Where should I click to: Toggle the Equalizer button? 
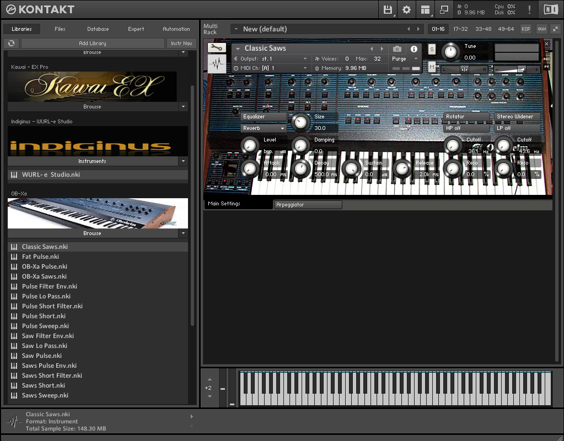point(264,117)
